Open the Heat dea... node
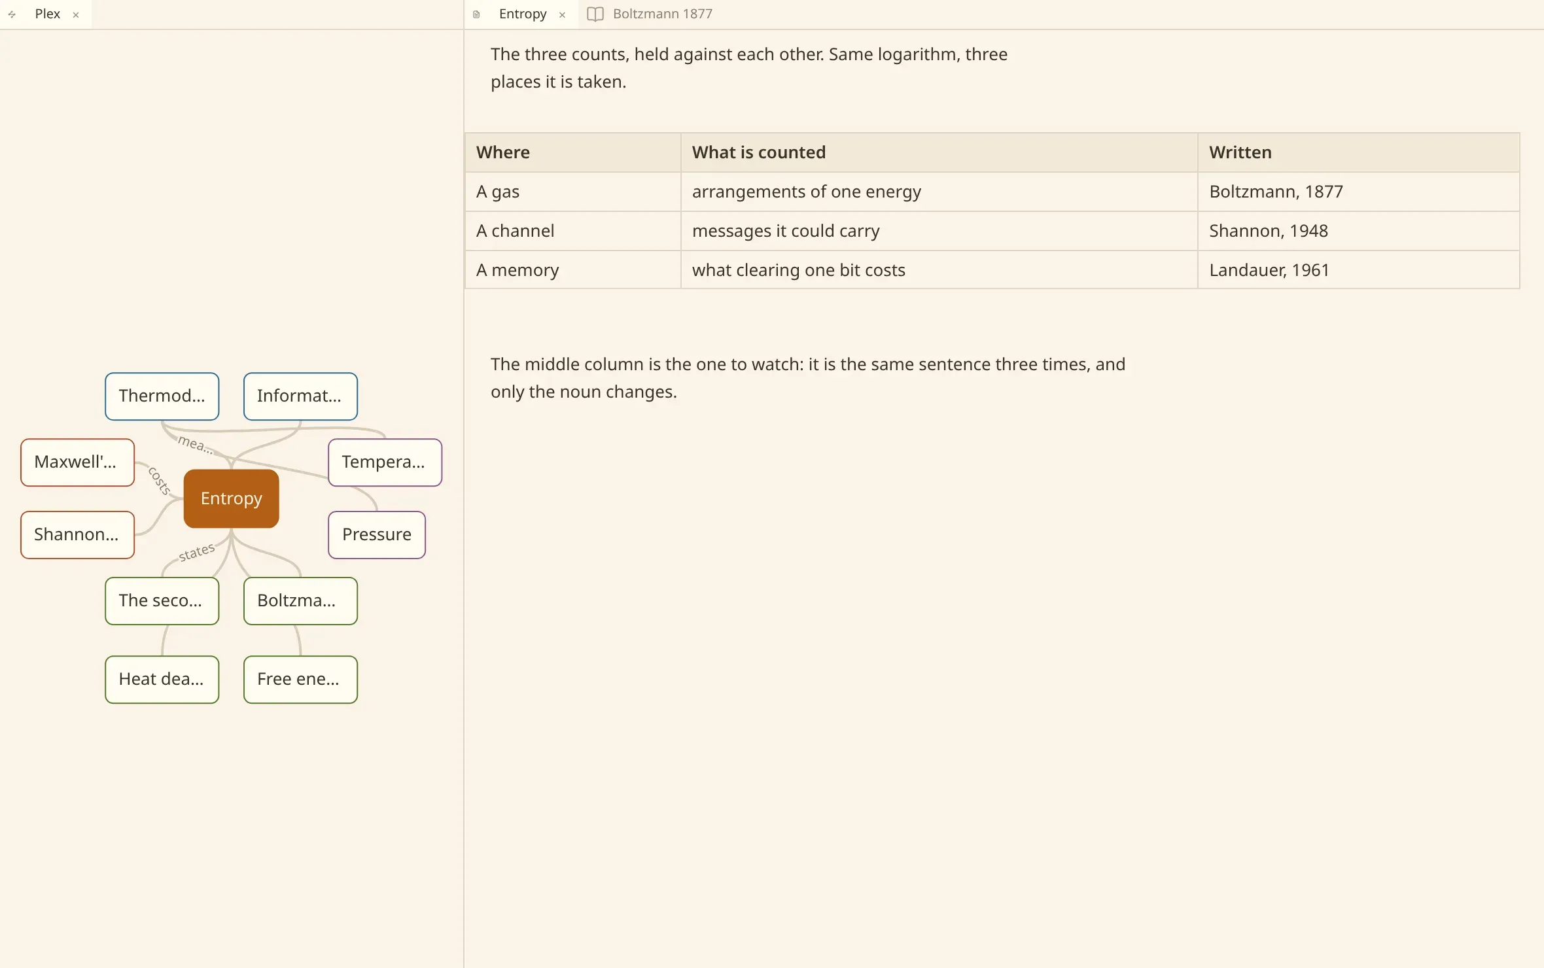Image resolution: width=1544 pixels, height=968 pixels. point(162,680)
